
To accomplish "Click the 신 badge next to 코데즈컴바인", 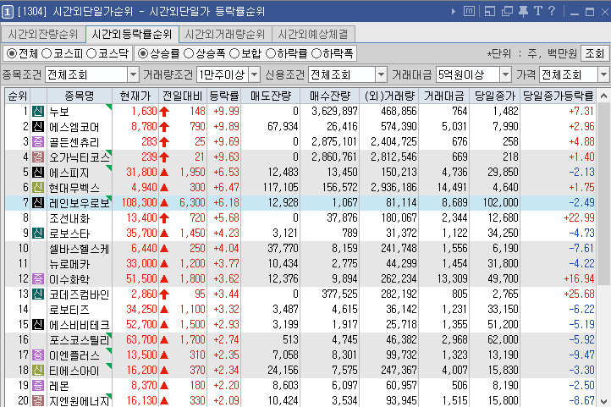I will point(38,294).
